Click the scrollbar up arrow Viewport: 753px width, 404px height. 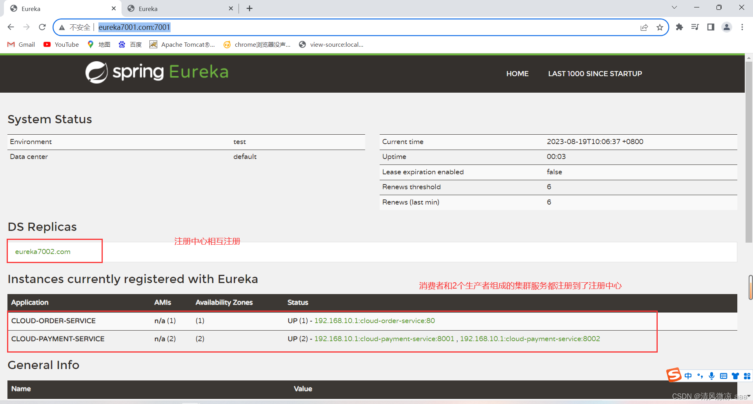tap(749, 58)
